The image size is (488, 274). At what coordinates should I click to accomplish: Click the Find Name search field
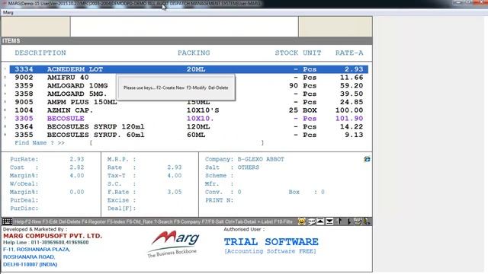(176, 143)
